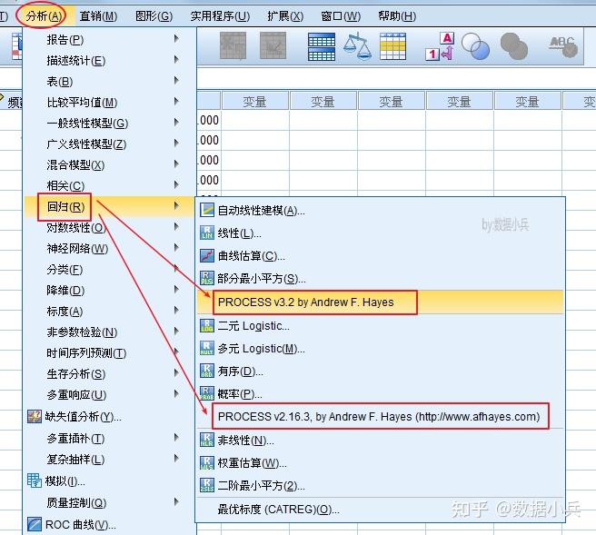Choose 最优标度 (CATREG)(O)... option
The image size is (596, 535).
(x=380, y=510)
